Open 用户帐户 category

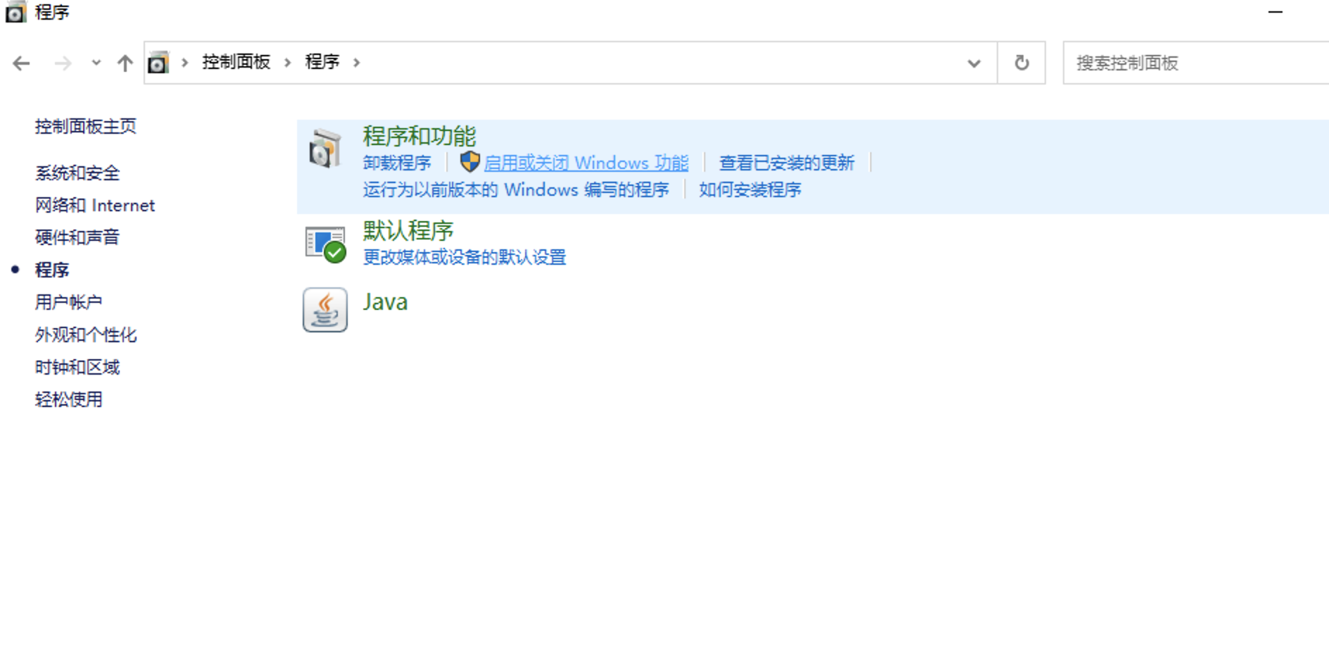coord(69,302)
